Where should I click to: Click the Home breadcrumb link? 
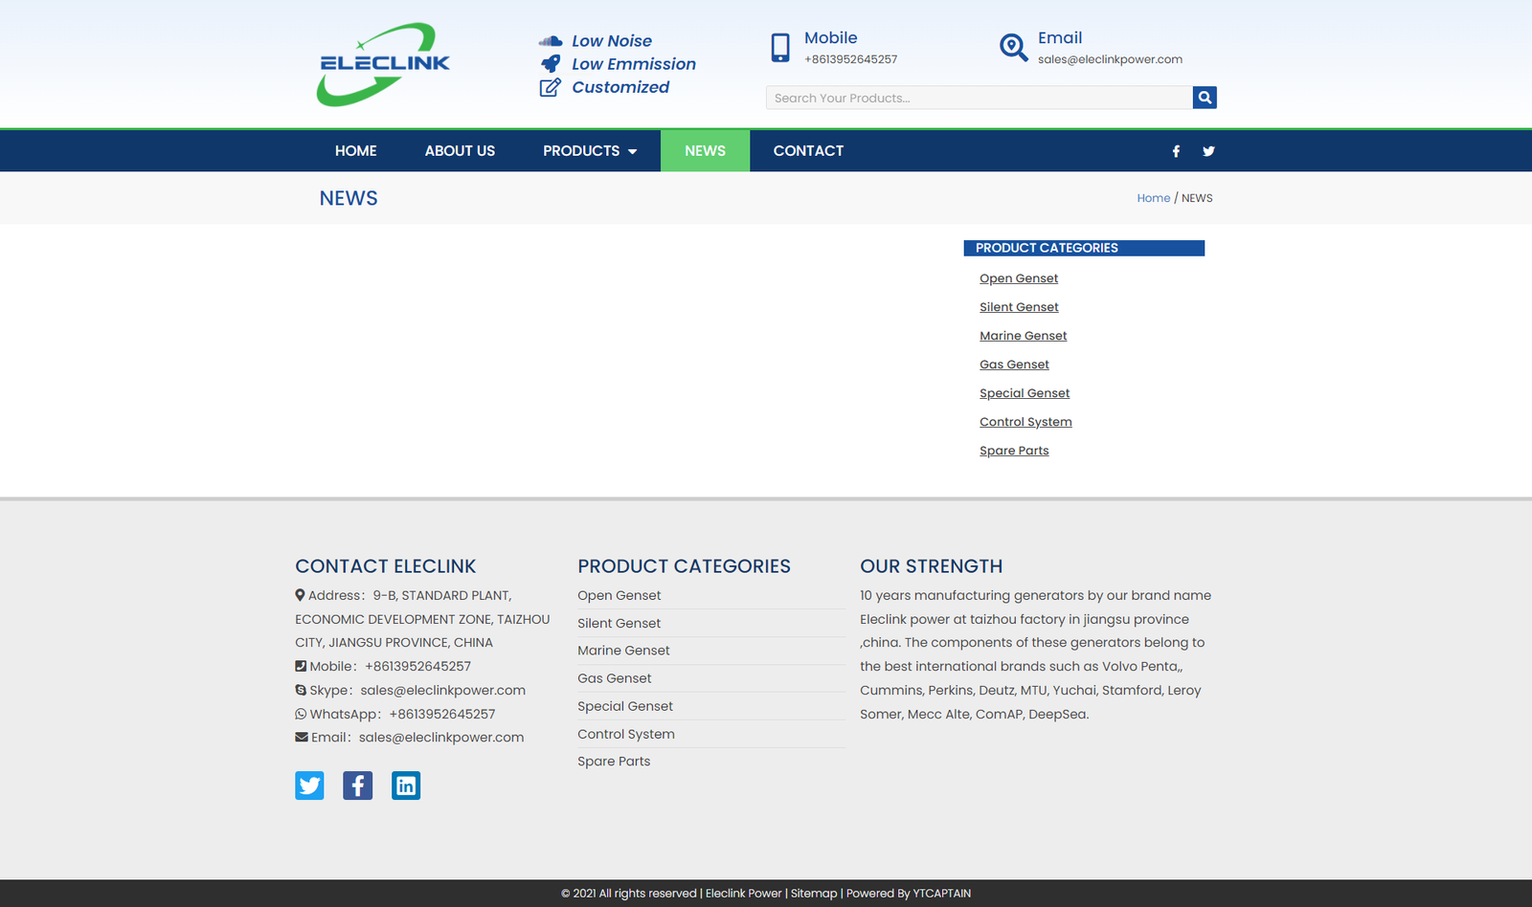1153,198
